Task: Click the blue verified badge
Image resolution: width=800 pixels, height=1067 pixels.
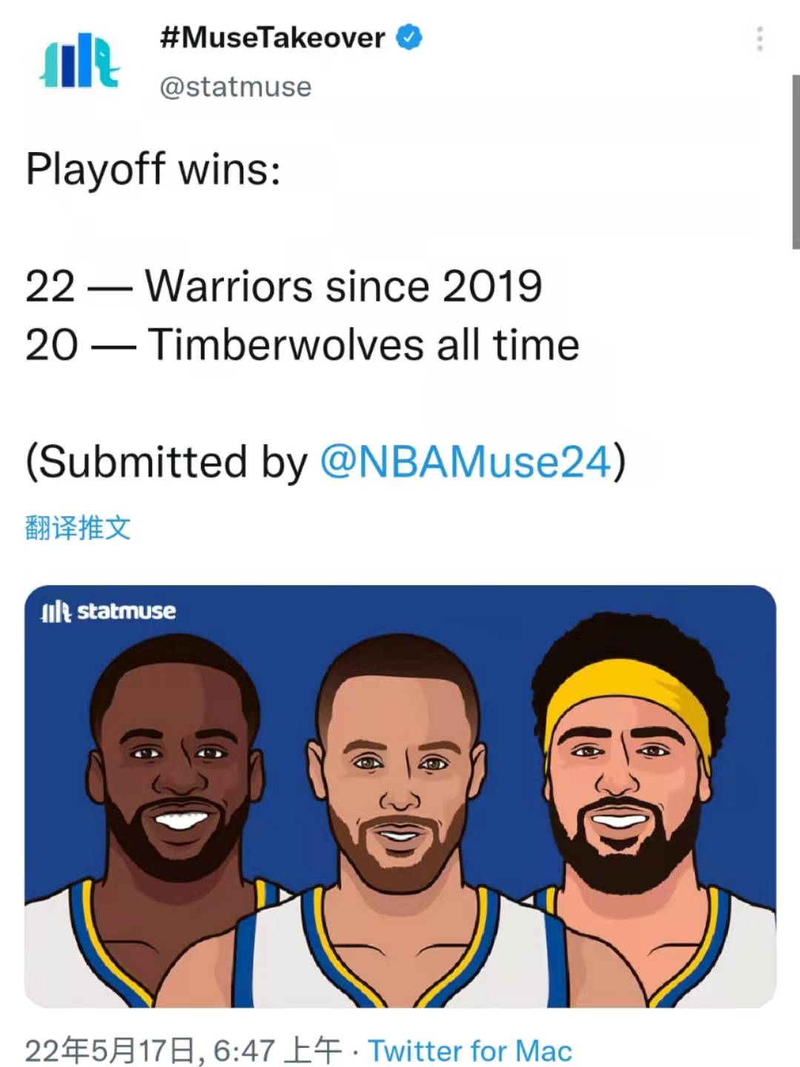Action: tap(409, 37)
